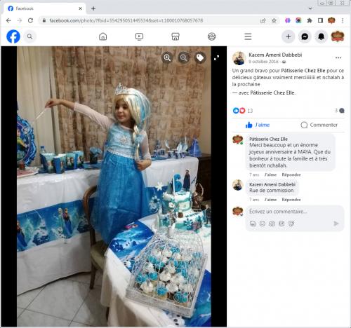Insert an avatar sticker in the comment

(253, 224)
